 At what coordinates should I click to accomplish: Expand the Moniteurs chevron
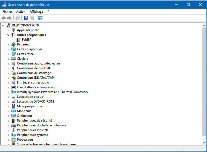[x=8, y=111]
